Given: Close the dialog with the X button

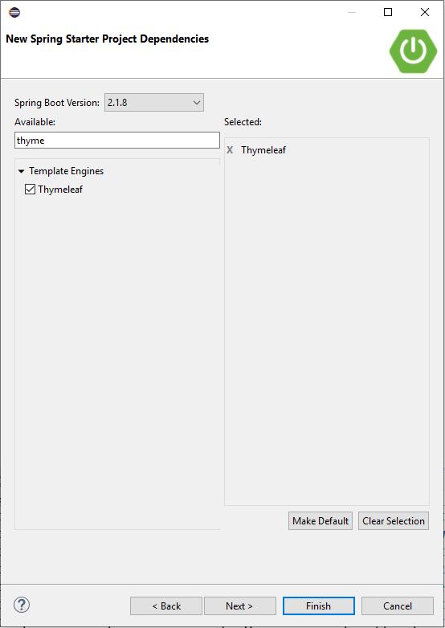Looking at the screenshot, I should coord(425,12).
